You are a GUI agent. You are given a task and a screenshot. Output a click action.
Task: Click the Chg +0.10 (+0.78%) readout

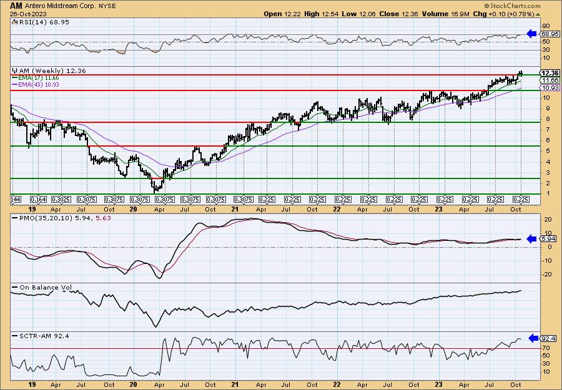coord(503,14)
